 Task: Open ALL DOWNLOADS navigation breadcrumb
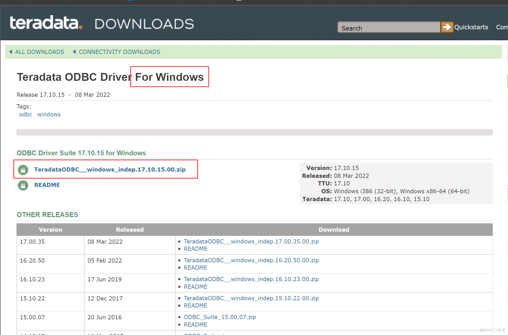39,52
